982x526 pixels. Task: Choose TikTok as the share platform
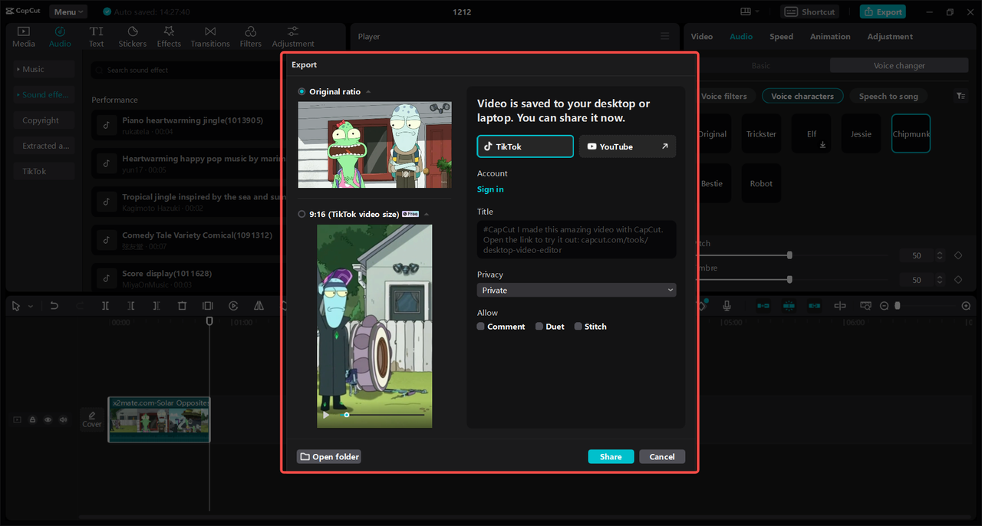pos(525,146)
